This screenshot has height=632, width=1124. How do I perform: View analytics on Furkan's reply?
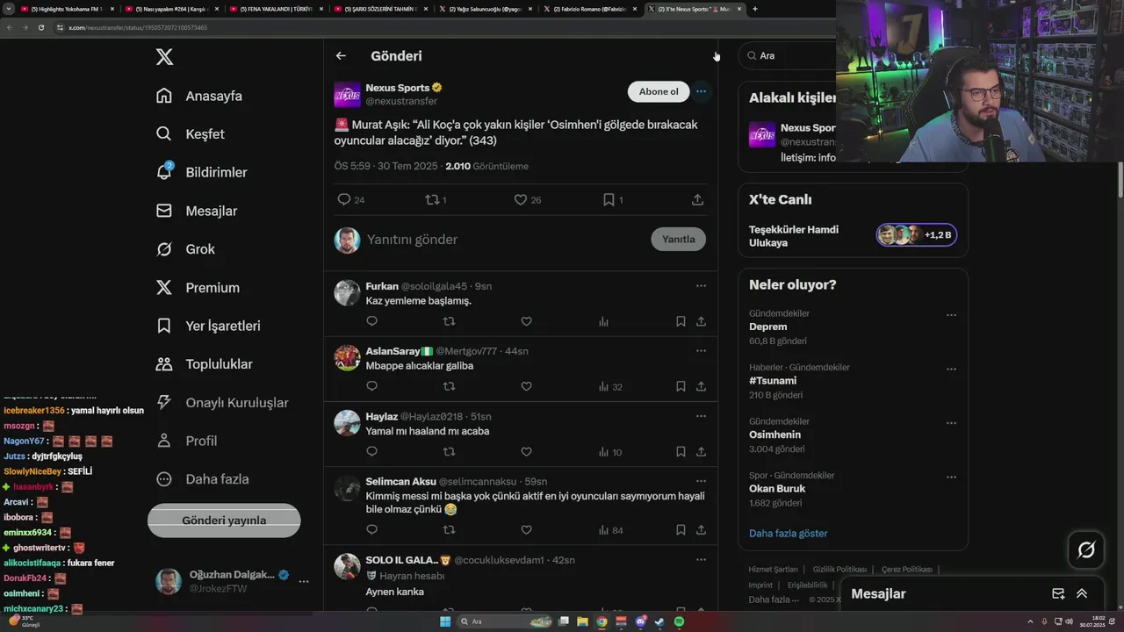click(603, 321)
